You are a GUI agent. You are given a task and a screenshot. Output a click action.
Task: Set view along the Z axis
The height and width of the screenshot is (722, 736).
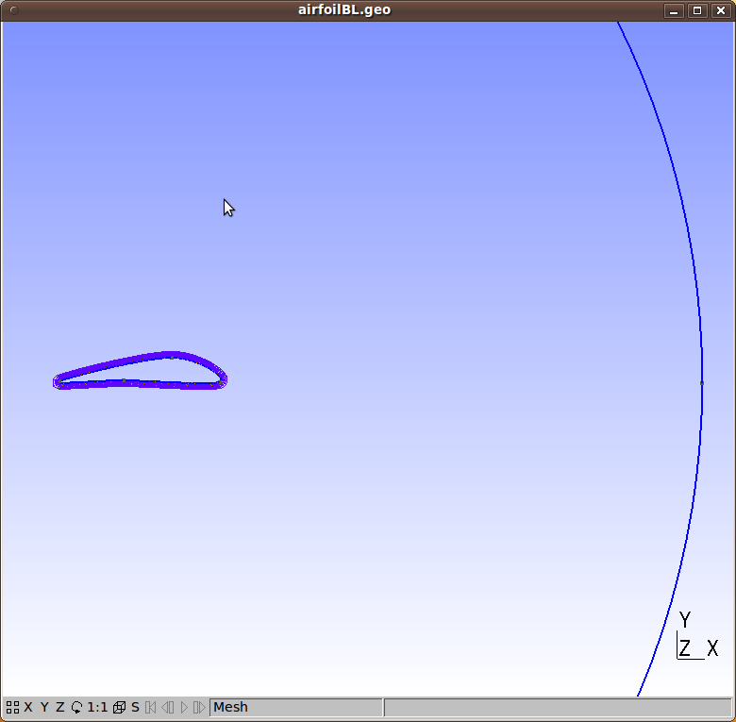tap(60, 708)
